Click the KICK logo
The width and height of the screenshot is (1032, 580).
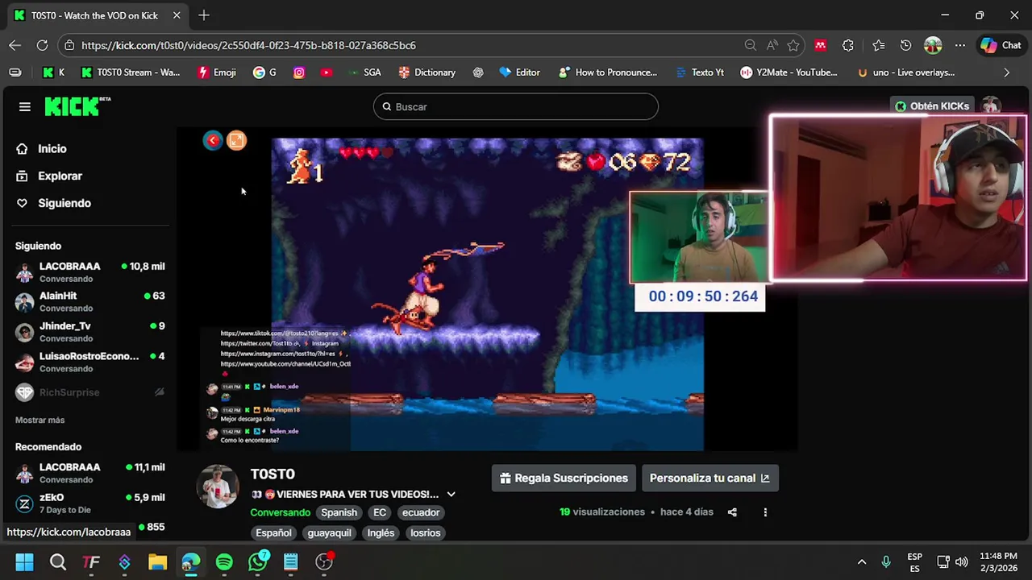point(77,106)
